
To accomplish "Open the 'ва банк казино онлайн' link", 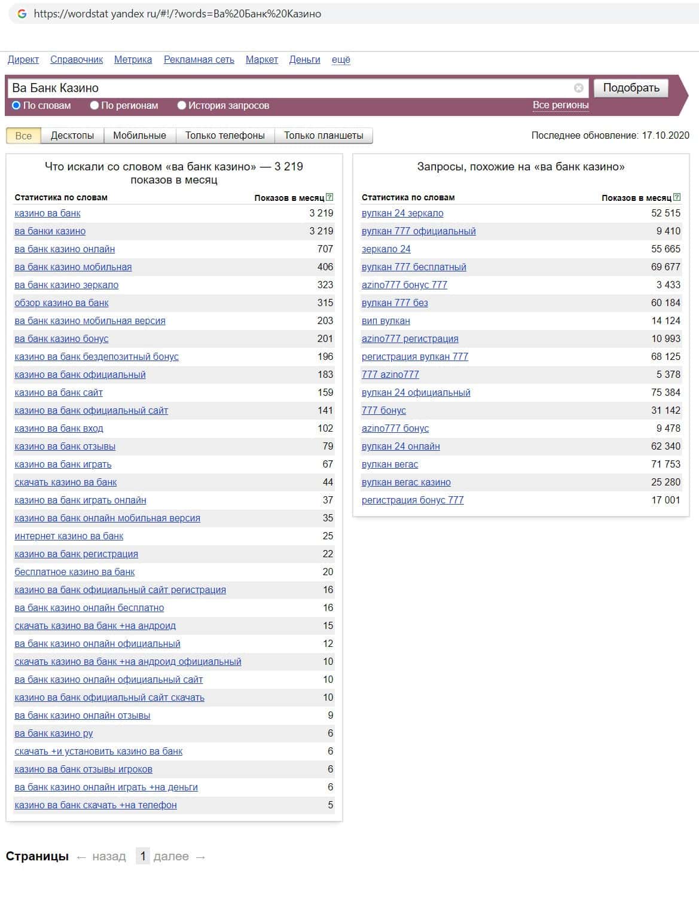I will click(65, 249).
